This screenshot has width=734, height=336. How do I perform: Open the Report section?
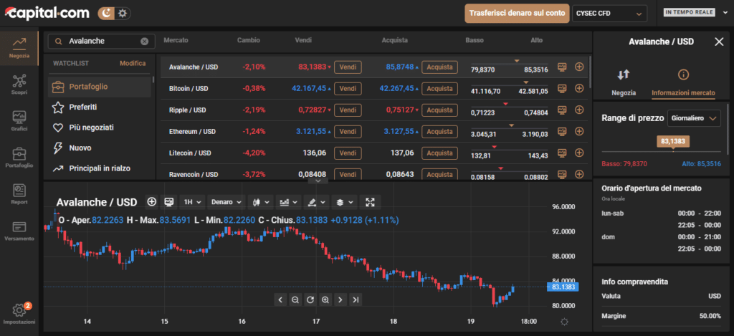click(19, 193)
